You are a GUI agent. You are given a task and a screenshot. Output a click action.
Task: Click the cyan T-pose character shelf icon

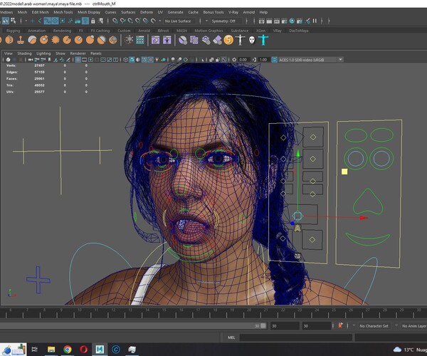263,40
